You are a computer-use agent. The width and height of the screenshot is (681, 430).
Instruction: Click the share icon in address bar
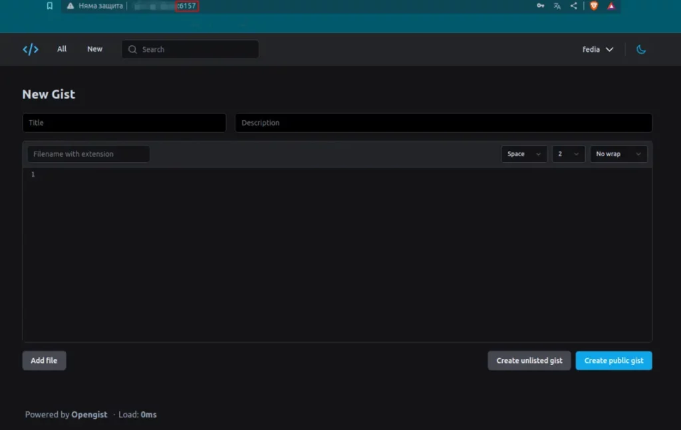(x=574, y=5)
